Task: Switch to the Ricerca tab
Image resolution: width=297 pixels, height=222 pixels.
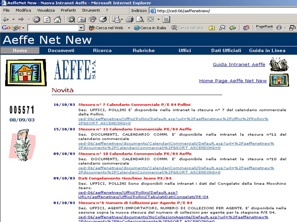Action: (x=102, y=50)
